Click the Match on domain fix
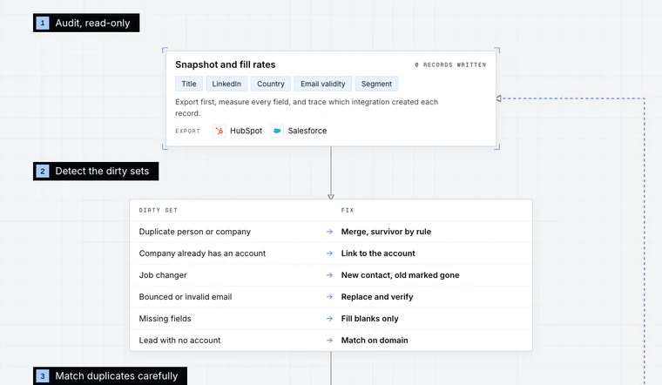662x385 pixels. click(375, 341)
